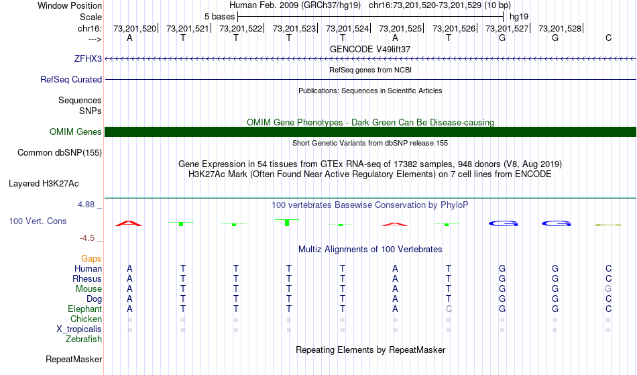Select the Zebrafish alignment row label
637x375 pixels.
(84, 339)
